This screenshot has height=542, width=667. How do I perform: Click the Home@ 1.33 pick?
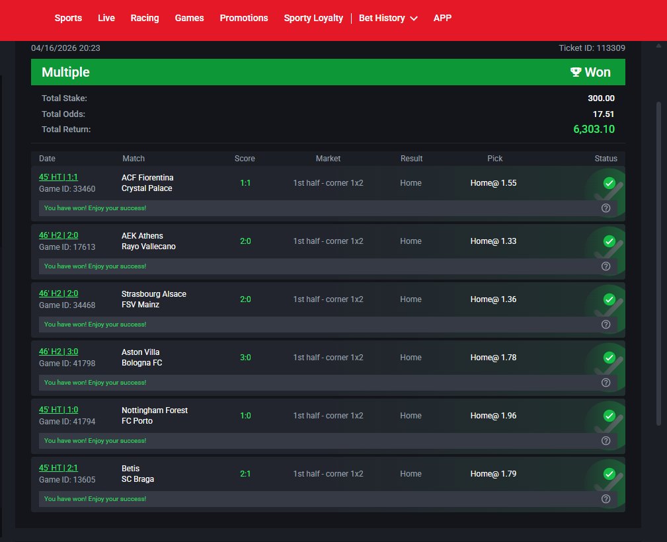(x=493, y=241)
